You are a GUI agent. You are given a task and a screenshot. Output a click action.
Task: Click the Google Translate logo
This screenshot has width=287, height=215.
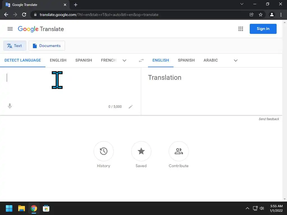(41, 29)
